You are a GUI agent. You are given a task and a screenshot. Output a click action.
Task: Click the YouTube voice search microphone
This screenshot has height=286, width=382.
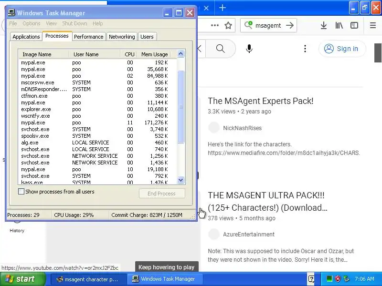[249, 49]
